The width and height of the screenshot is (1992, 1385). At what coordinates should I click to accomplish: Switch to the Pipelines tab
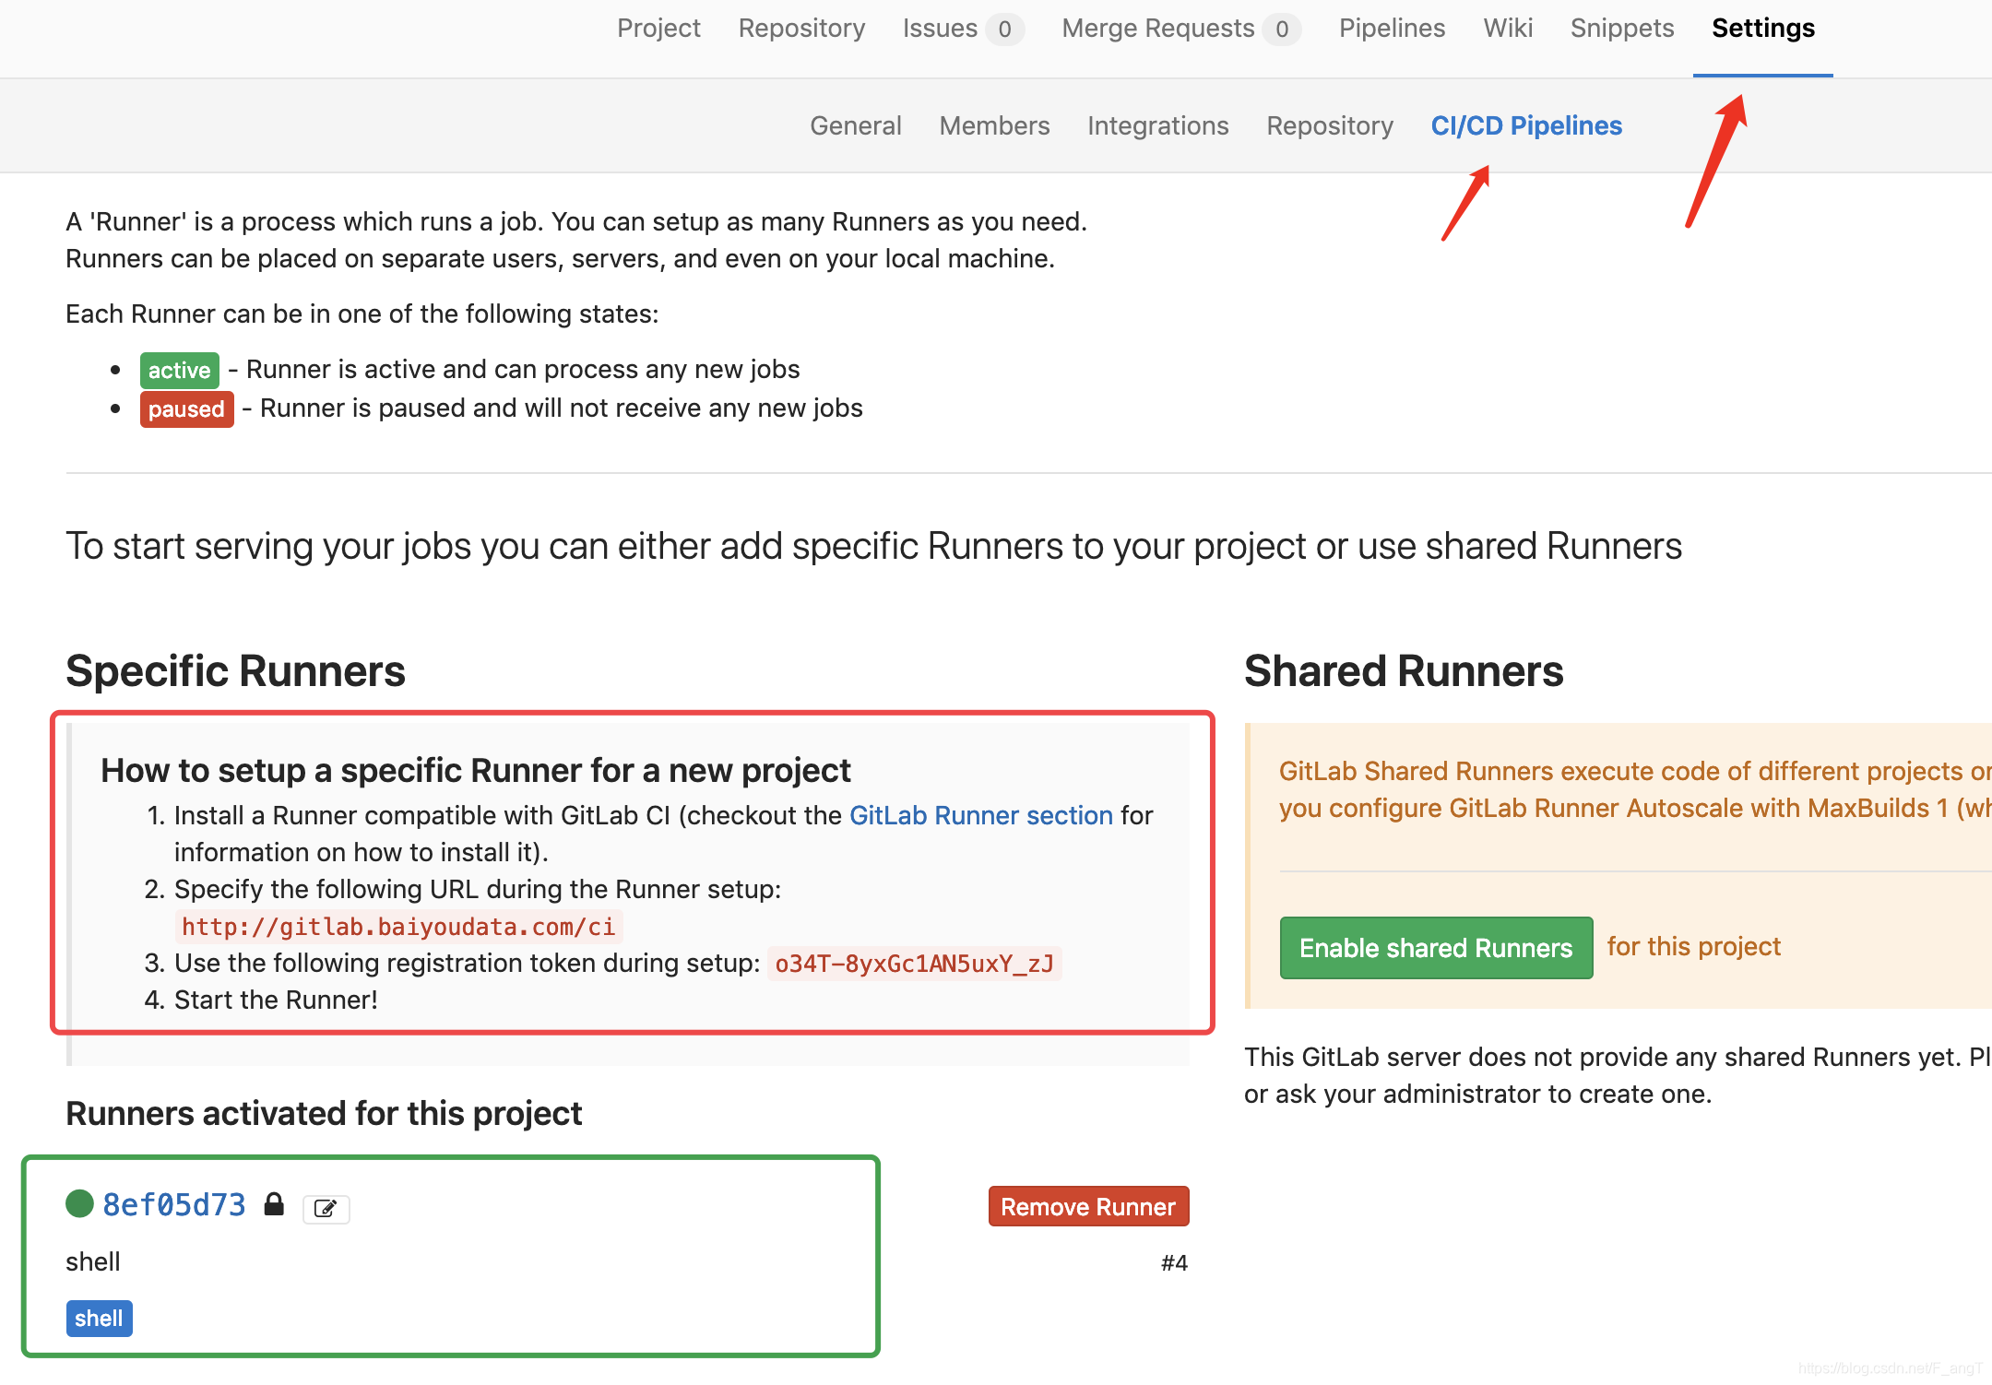[1392, 29]
